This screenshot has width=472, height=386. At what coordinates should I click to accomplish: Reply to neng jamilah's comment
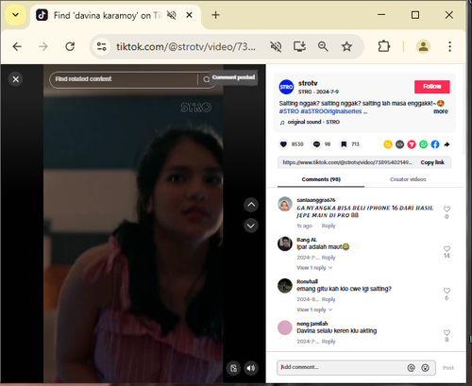coord(329,342)
